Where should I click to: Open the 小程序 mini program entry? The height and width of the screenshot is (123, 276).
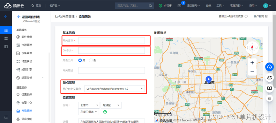click(165, 6)
